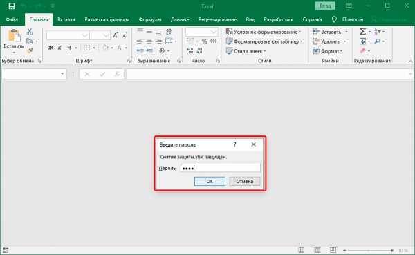
Task: Open the Формат cells dropdown
Action: [328, 50]
